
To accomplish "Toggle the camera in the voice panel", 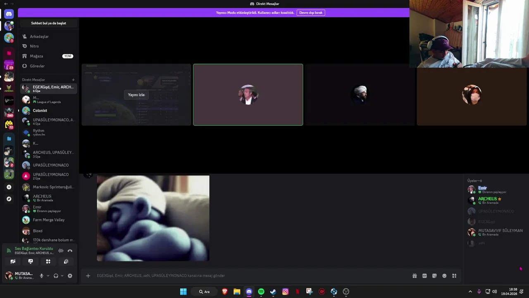I will coord(13,262).
